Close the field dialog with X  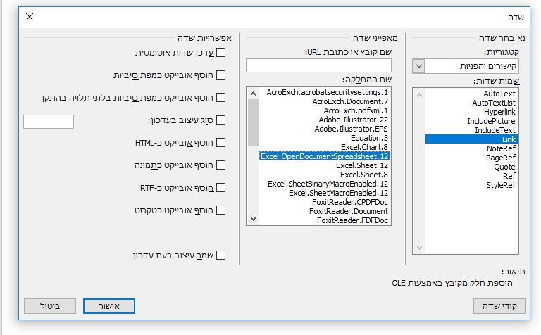[x=30, y=17]
